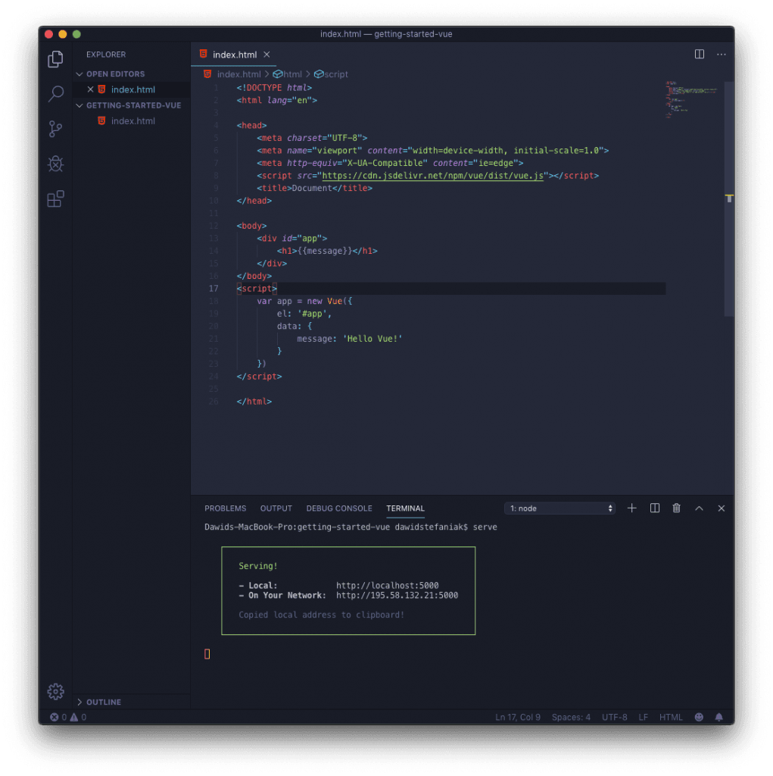The width and height of the screenshot is (773, 776).
Task: Select index.html in Open Editors
Action: pyautogui.click(x=132, y=89)
